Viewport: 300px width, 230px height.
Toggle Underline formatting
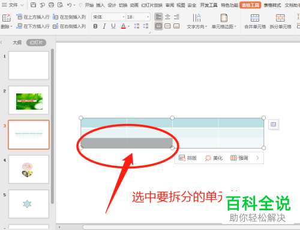[113, 26]
